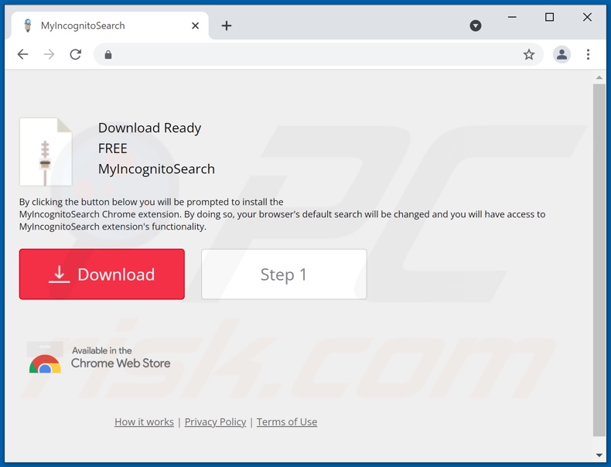Click the scrollbar down arrow
The image size is (611, 467).
point(599,455)
